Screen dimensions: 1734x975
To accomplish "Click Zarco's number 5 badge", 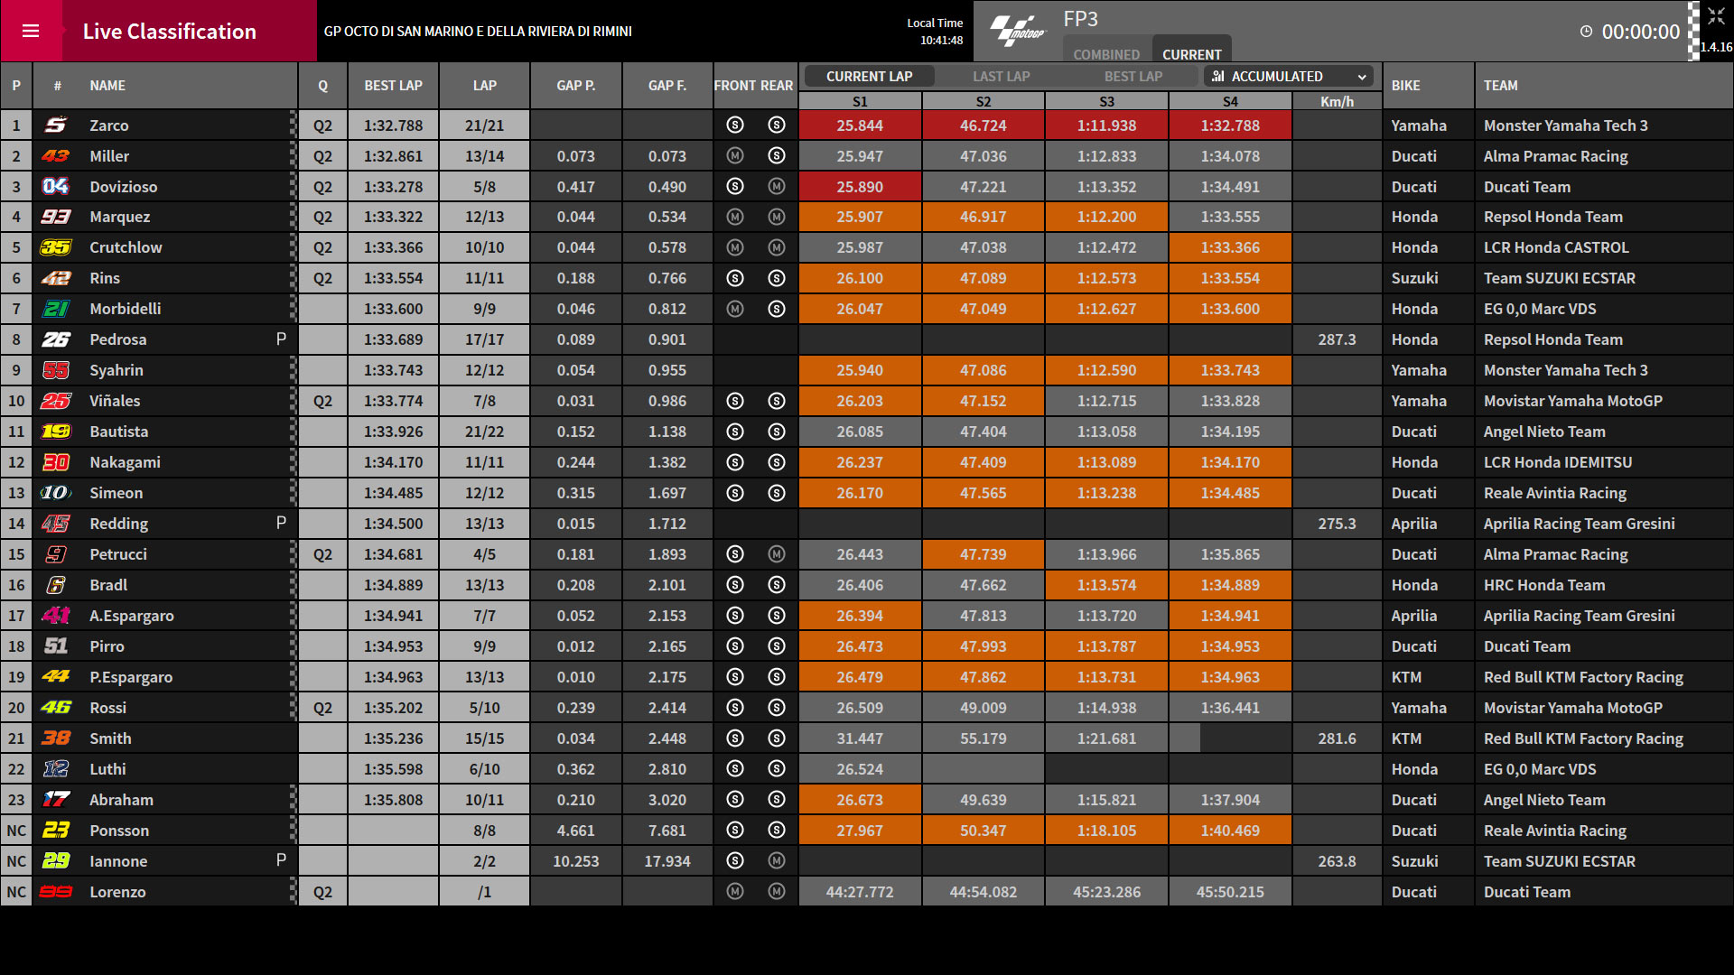I will [56, 125].
